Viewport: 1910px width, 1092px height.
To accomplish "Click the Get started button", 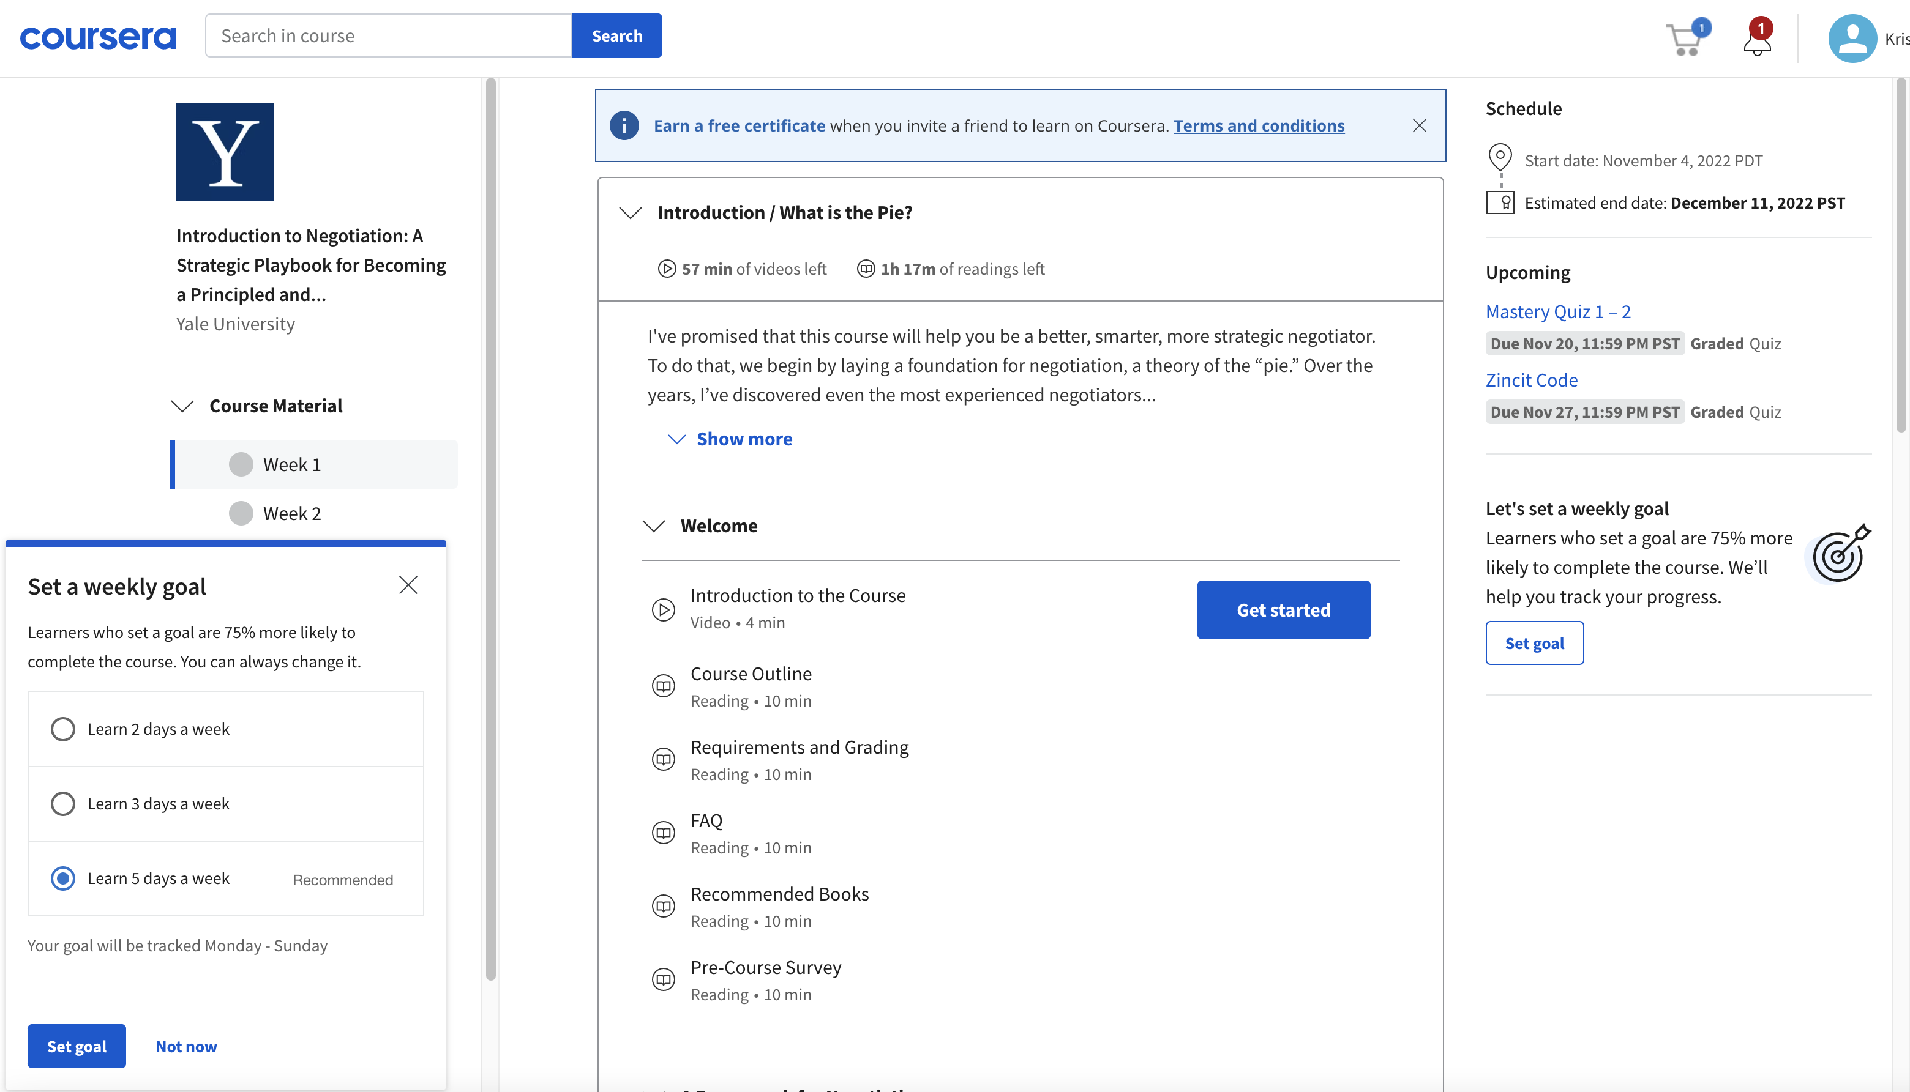I will point(1283,610).
